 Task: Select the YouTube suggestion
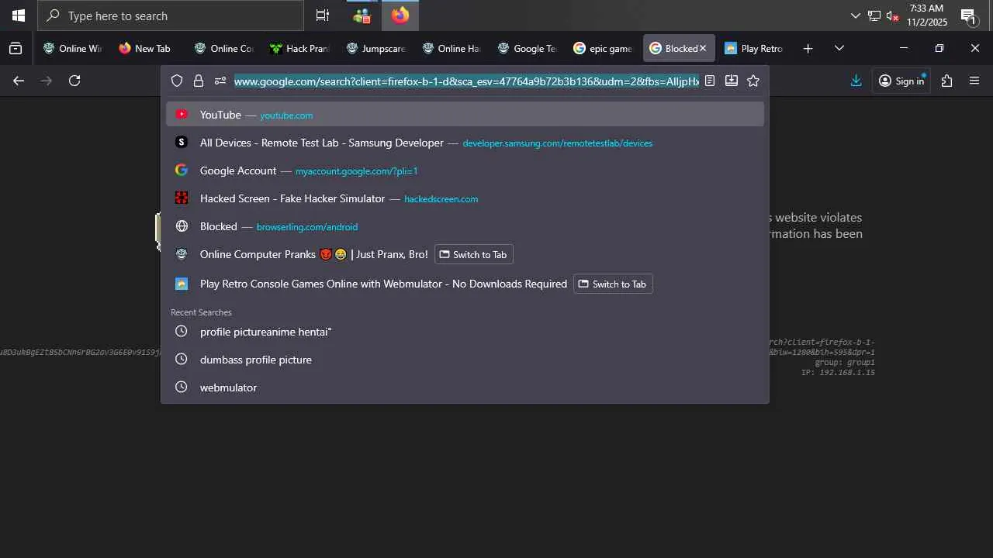(465, 115)
